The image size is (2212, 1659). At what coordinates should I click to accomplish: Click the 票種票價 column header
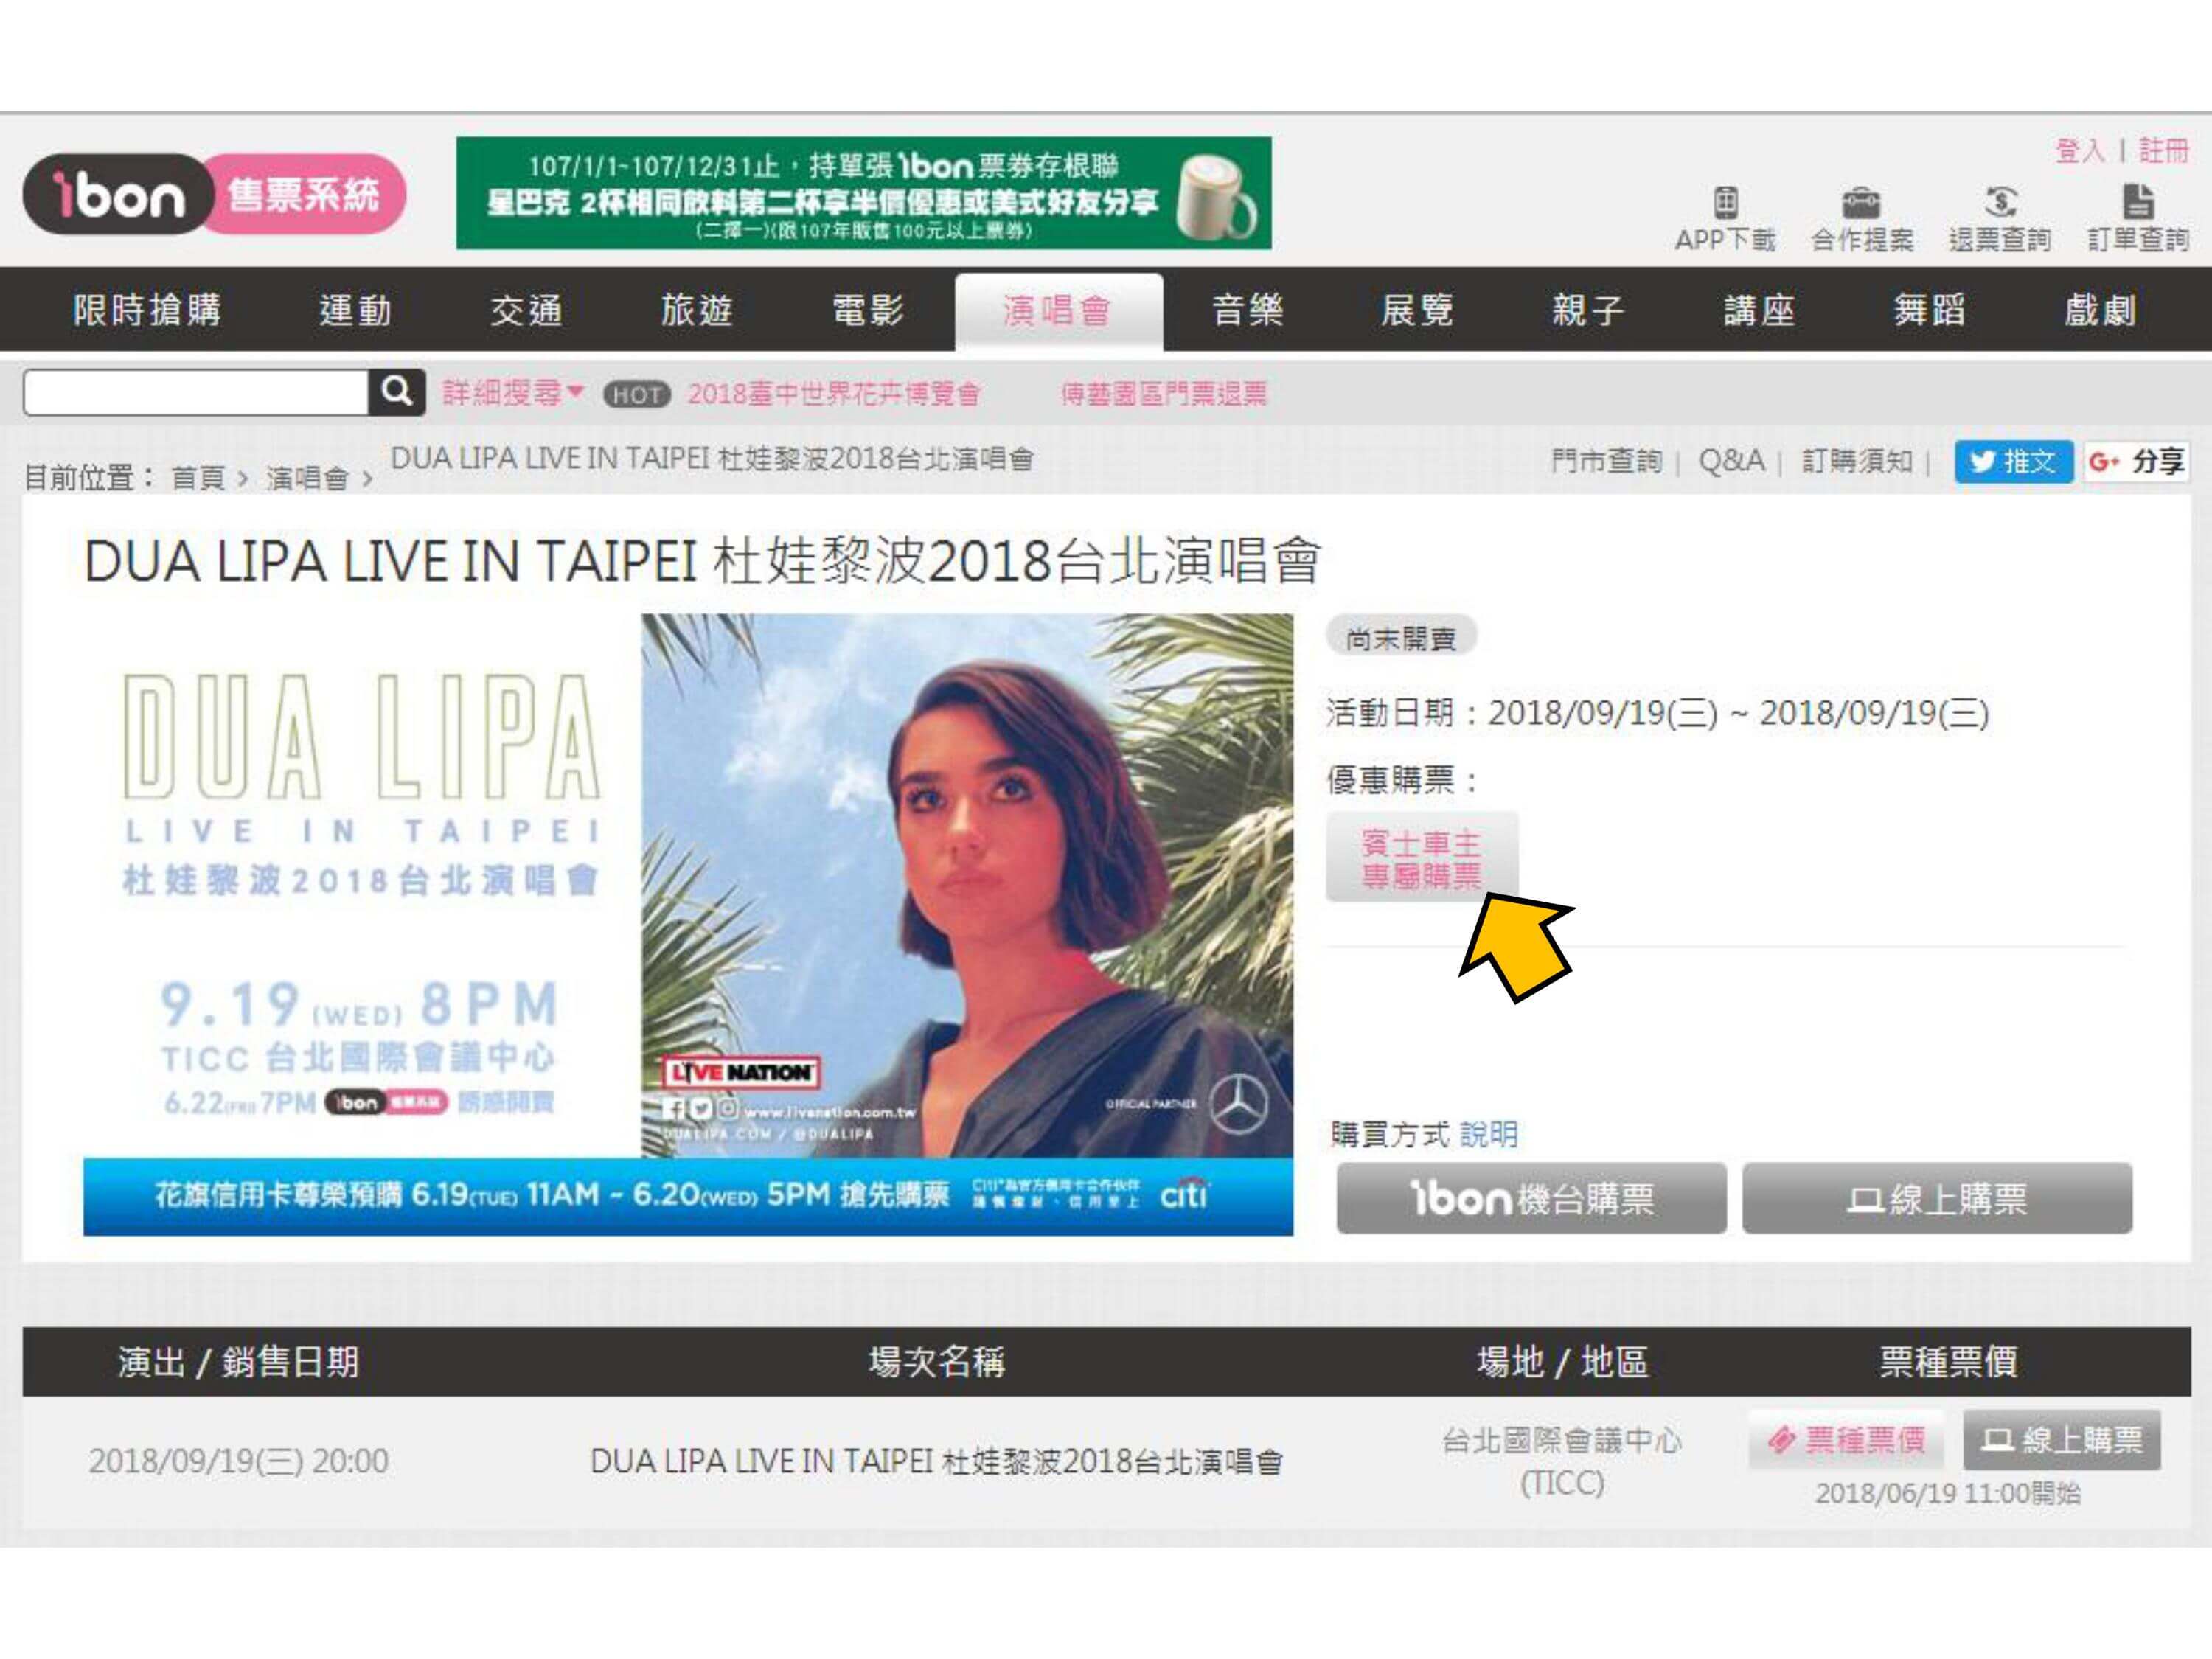click(x=1948, y=1362)
